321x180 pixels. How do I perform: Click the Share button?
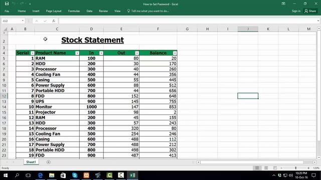point(310,11)
